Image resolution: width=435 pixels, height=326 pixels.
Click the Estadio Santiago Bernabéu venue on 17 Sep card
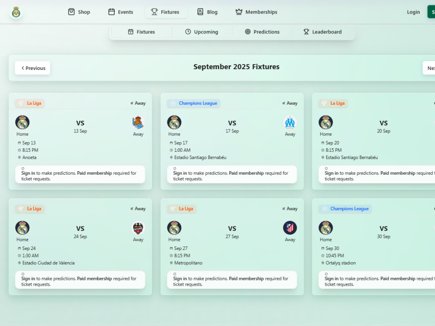[200, 157]
